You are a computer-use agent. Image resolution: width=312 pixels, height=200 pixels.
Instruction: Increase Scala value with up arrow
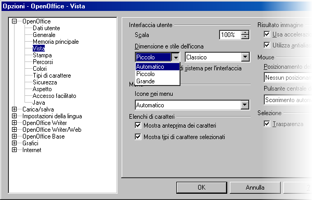click(x=245, y=33)
